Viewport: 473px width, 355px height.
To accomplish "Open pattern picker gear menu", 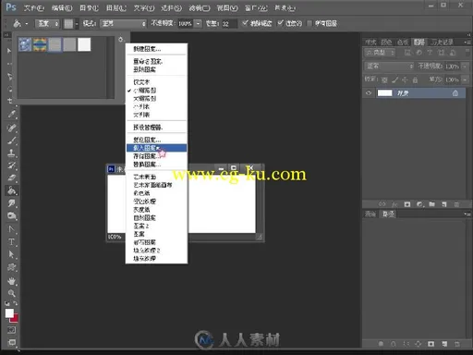I will coord(121,39).
